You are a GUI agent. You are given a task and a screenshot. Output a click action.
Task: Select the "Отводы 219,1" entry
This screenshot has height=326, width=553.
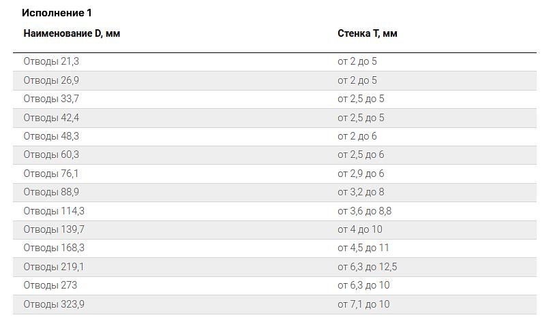coord(54,267)
